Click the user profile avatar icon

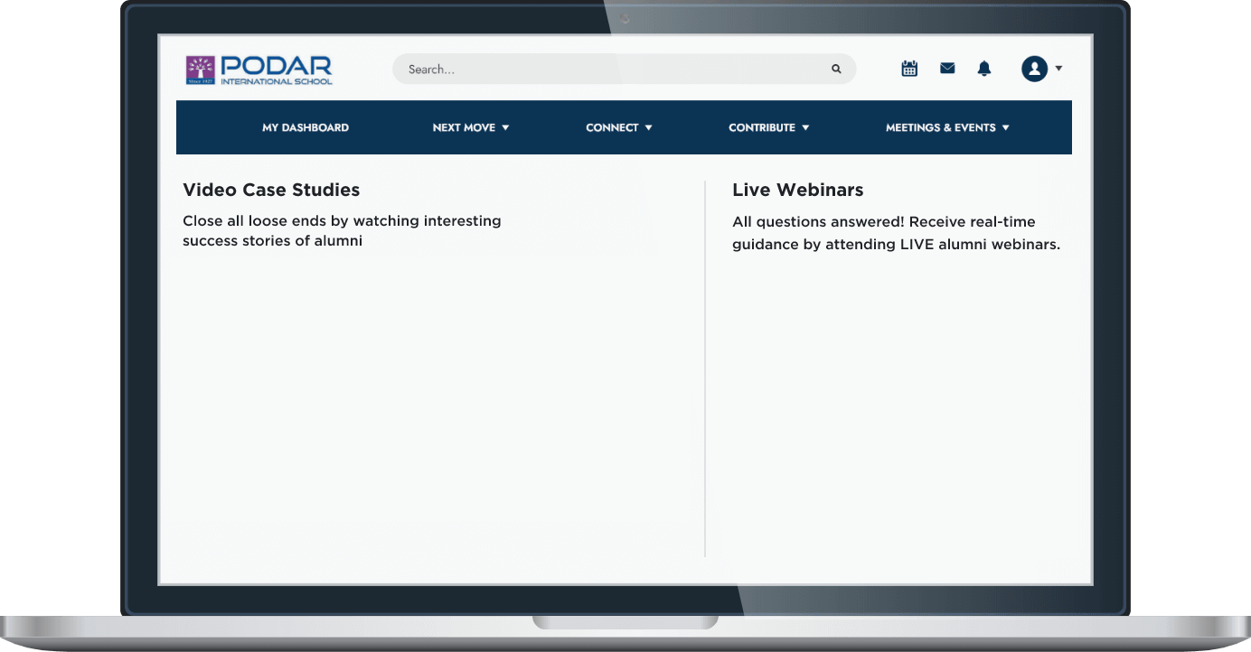tap(1034, 69)
